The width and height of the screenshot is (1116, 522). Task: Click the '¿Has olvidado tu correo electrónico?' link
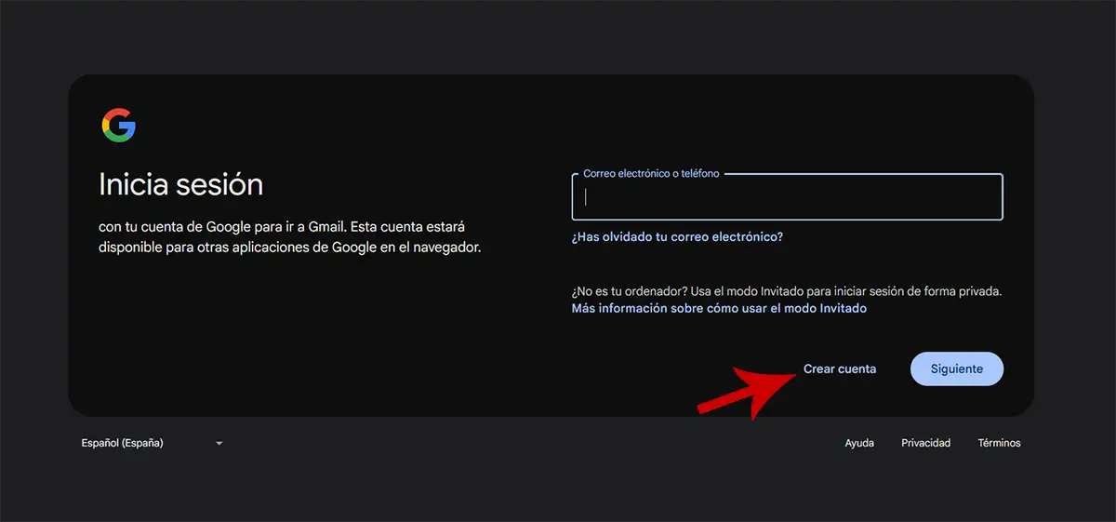[x=677, y=237]
